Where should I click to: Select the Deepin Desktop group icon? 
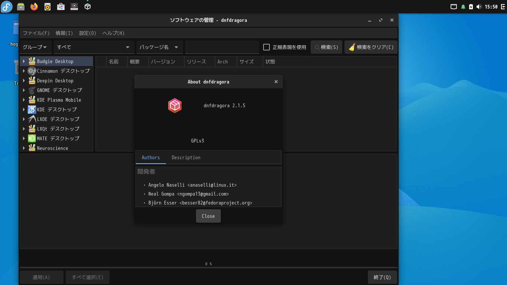[32, 81]
